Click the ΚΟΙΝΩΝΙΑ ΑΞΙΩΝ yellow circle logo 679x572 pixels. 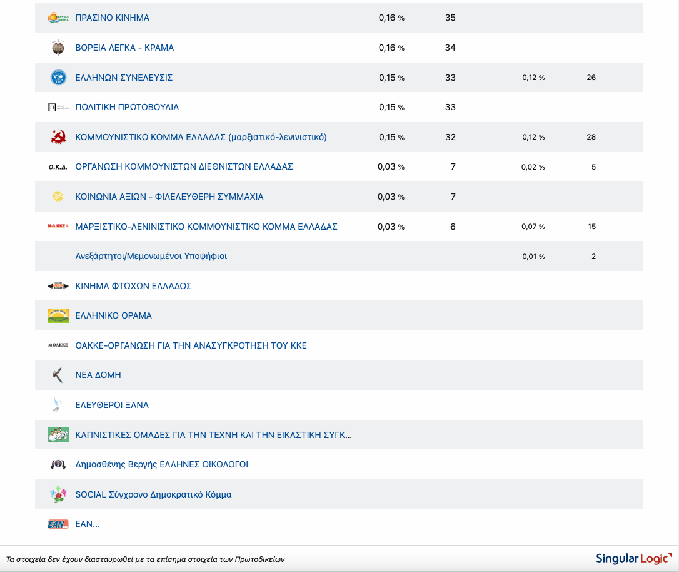tap(58, 197)
